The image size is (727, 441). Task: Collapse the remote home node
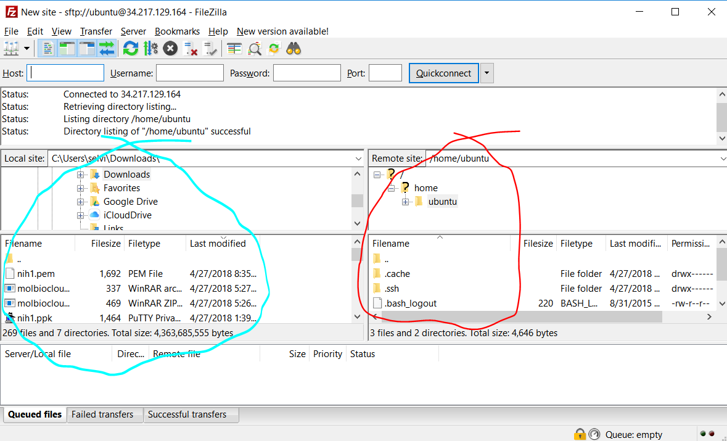[392, 188]
